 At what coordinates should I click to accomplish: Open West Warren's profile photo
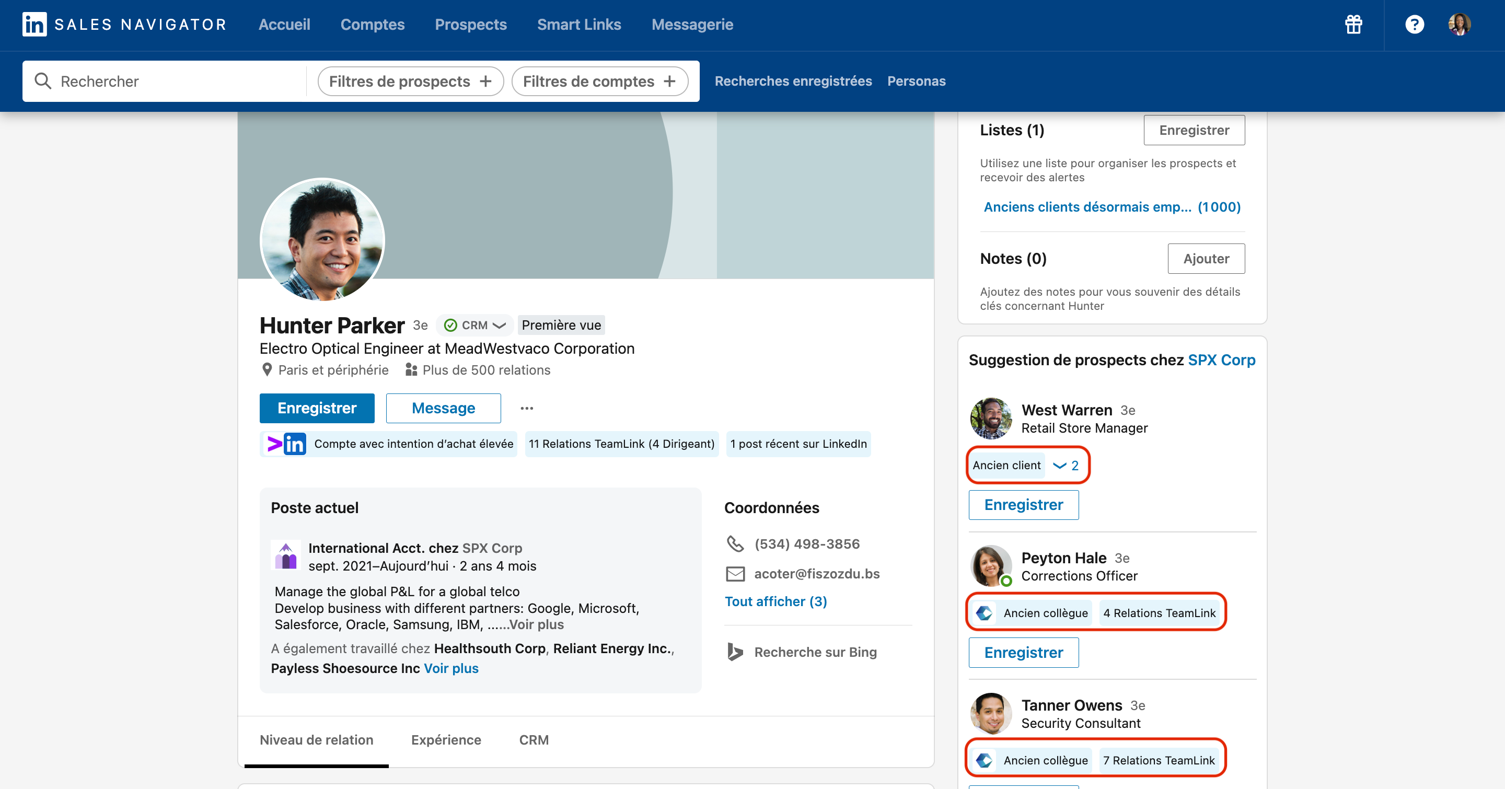(x=991, y=418)
